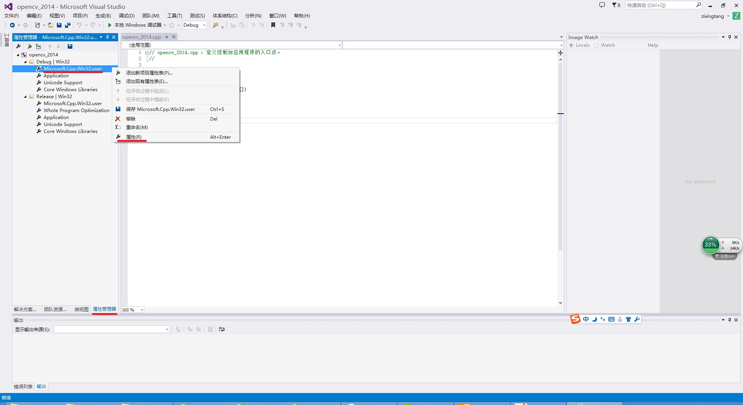The image size is (743, 405).
Task: Open notifications flag showing 8
Action: pos(616,5)
